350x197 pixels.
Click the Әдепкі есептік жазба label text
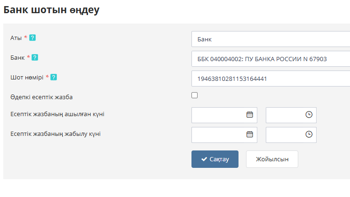pyautogui.click(x=41, y=97)
